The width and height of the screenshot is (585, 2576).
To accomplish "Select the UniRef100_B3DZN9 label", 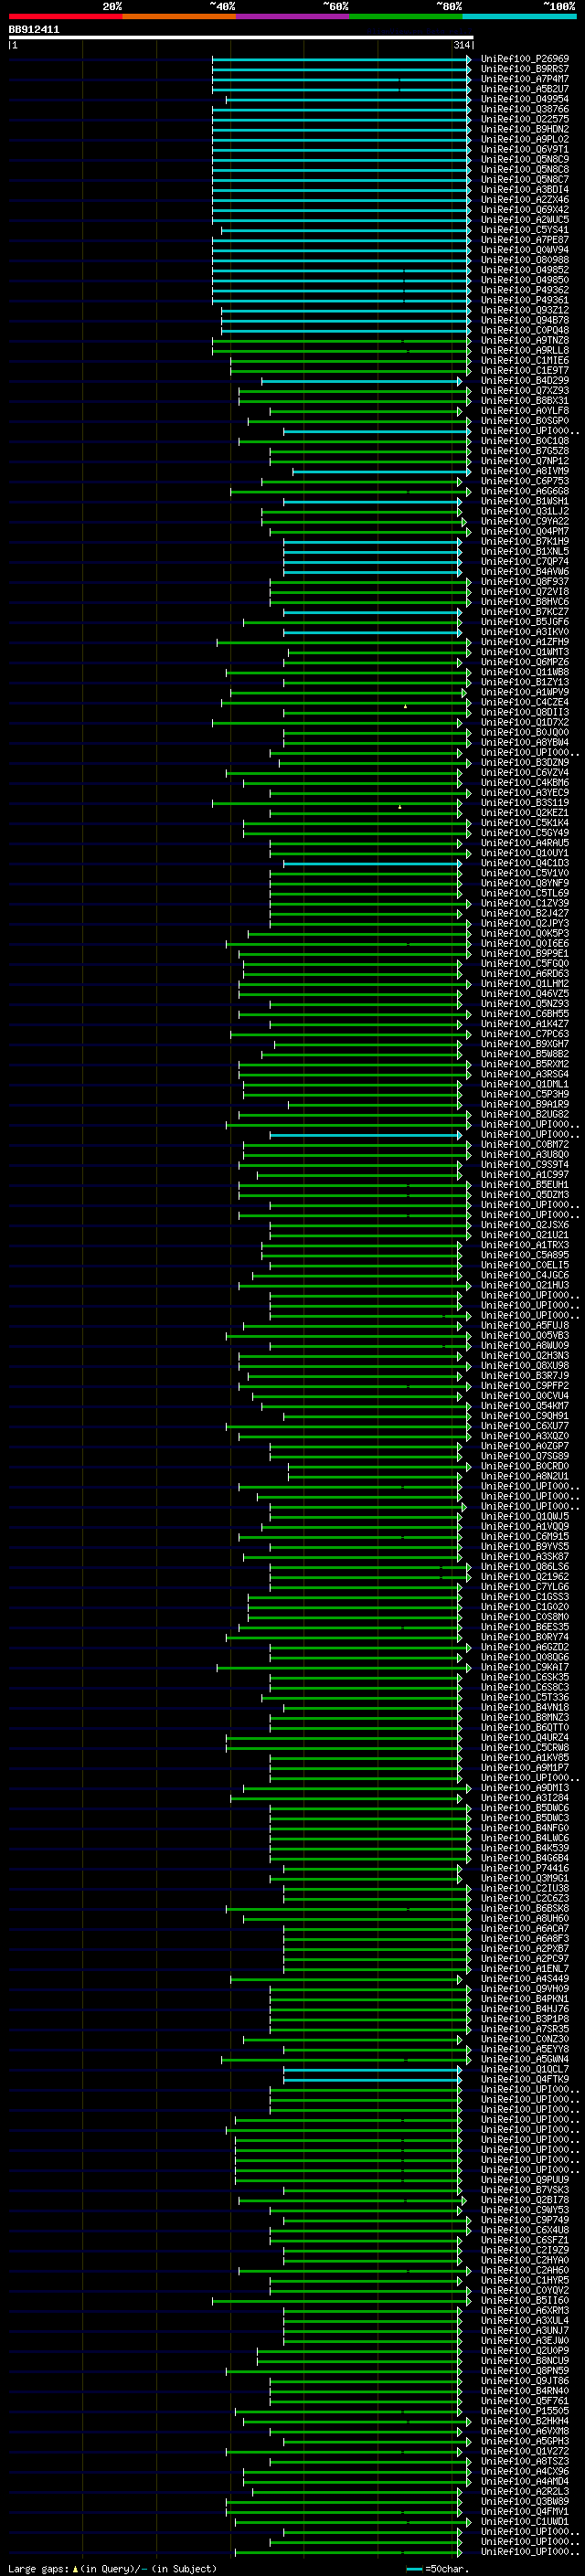I will (525, 762).
